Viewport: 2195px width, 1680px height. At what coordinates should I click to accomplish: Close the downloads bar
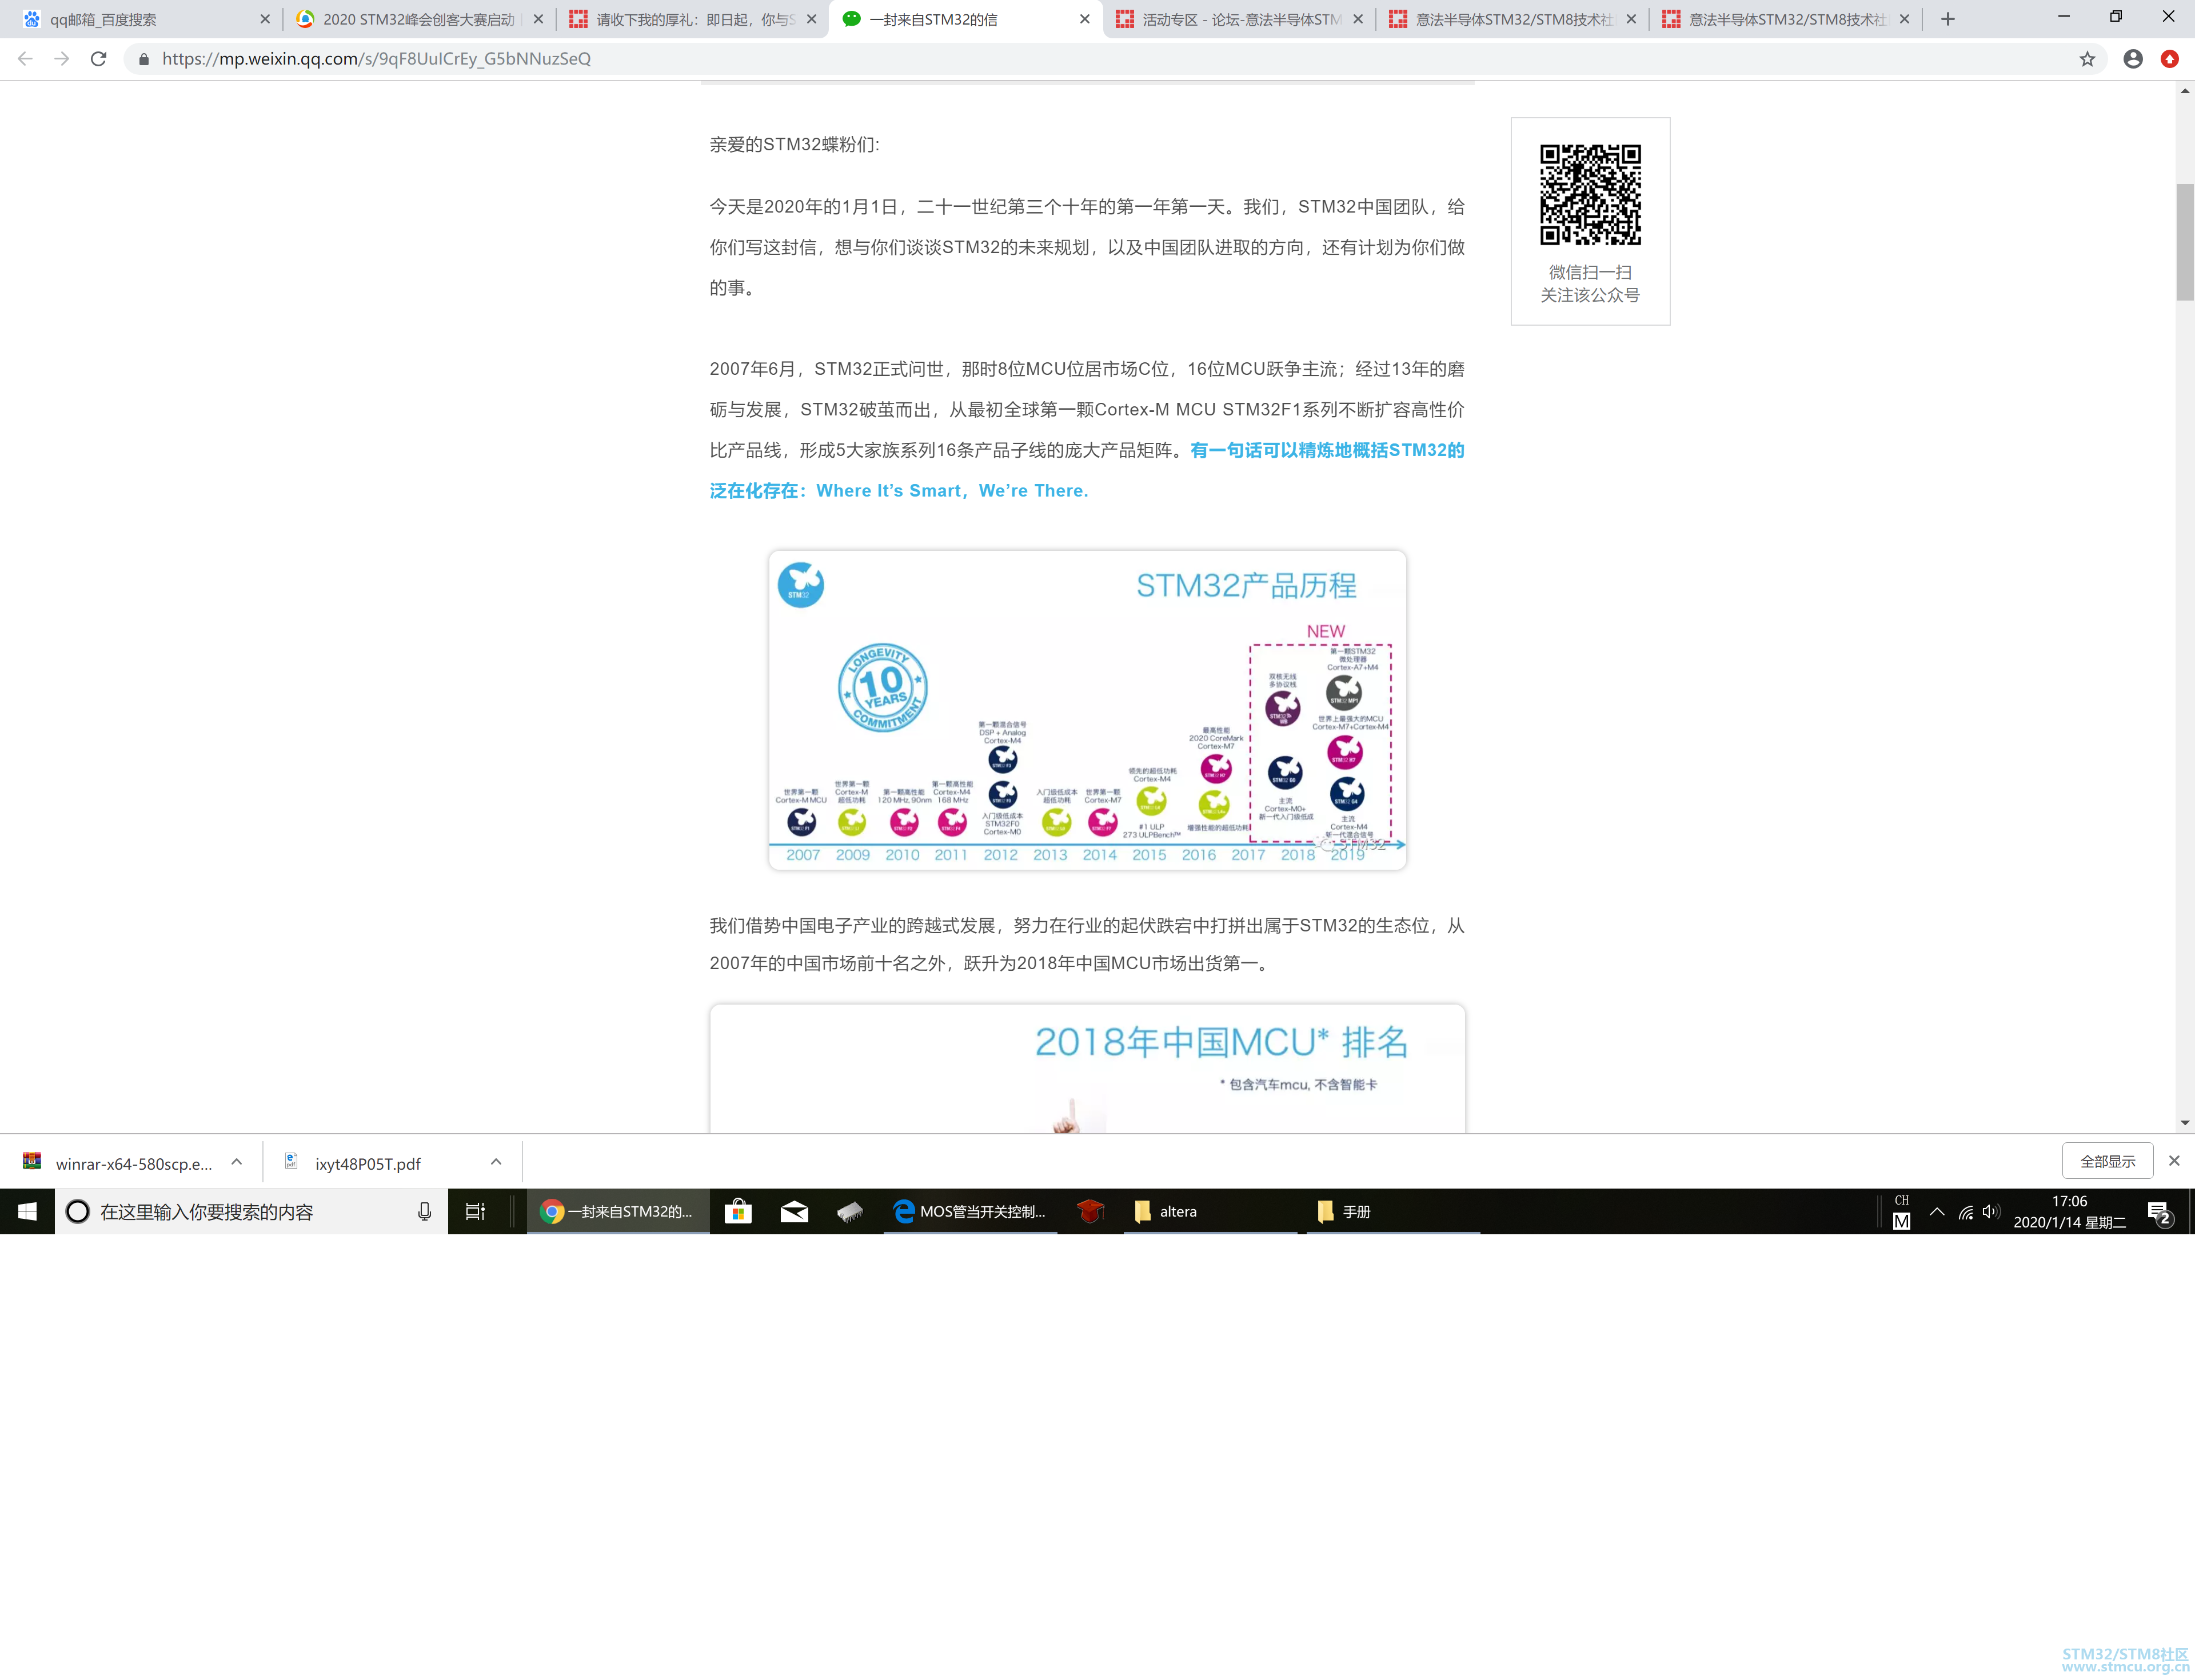(x=2174, y=1161)
